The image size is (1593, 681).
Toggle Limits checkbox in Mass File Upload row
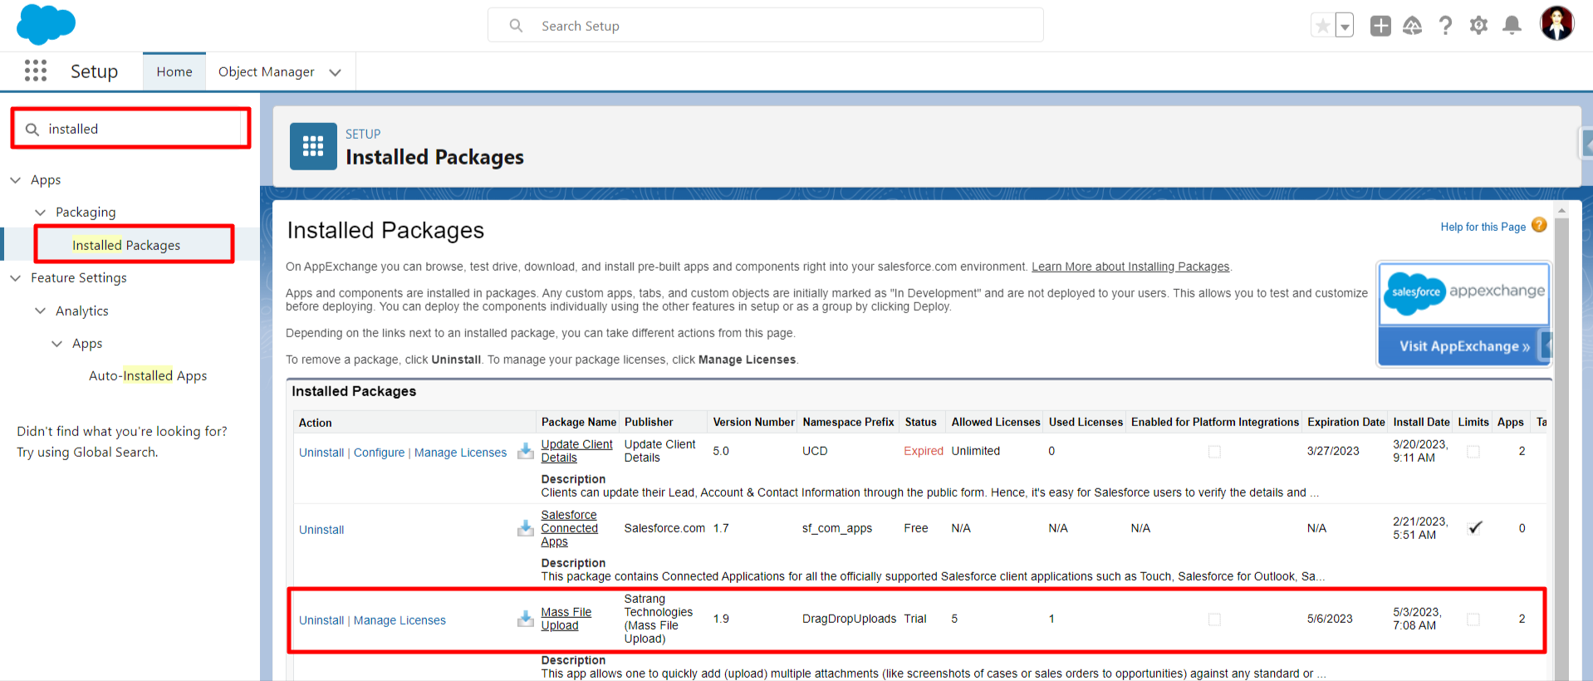click(x=1473, y=620)
